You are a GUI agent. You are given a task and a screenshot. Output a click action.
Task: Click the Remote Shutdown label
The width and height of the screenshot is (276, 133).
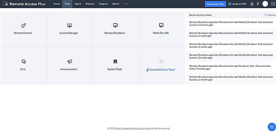(x=115, y=33)
